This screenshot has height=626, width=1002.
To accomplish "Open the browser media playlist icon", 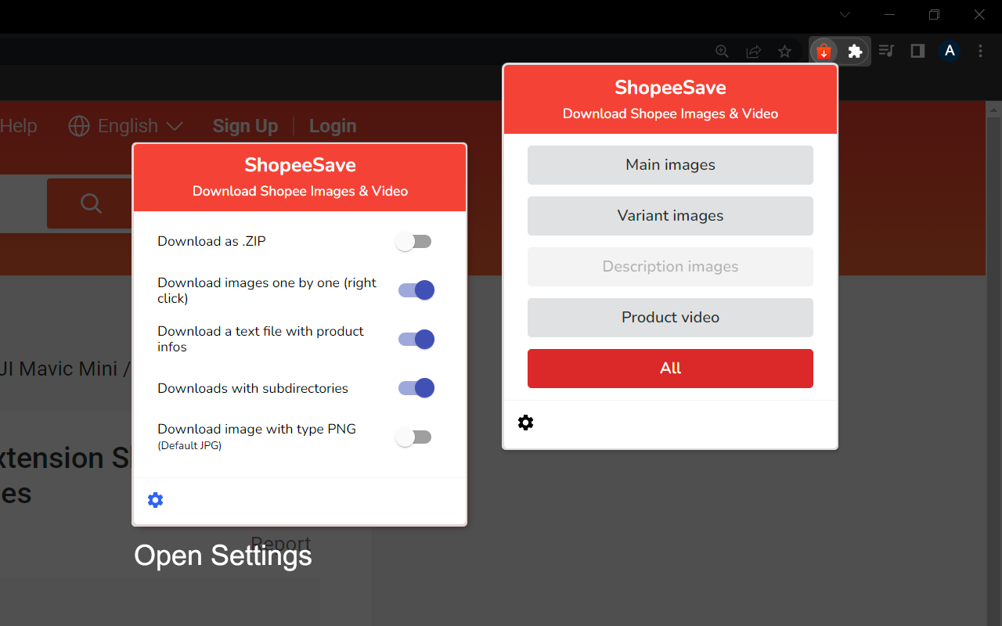I will click(x=886, y=51).
